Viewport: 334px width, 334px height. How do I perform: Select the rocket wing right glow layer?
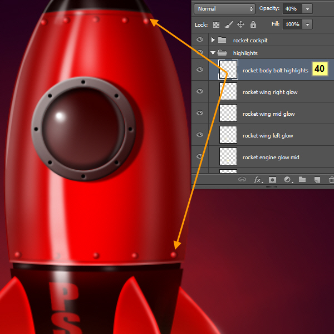pyautogui.click(x=270, y=92)
